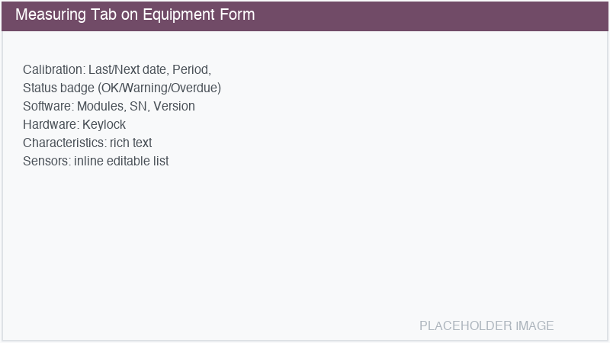610x343 pixels.
Task: Click "SN" in the Software line
Action: pos(139,106)
